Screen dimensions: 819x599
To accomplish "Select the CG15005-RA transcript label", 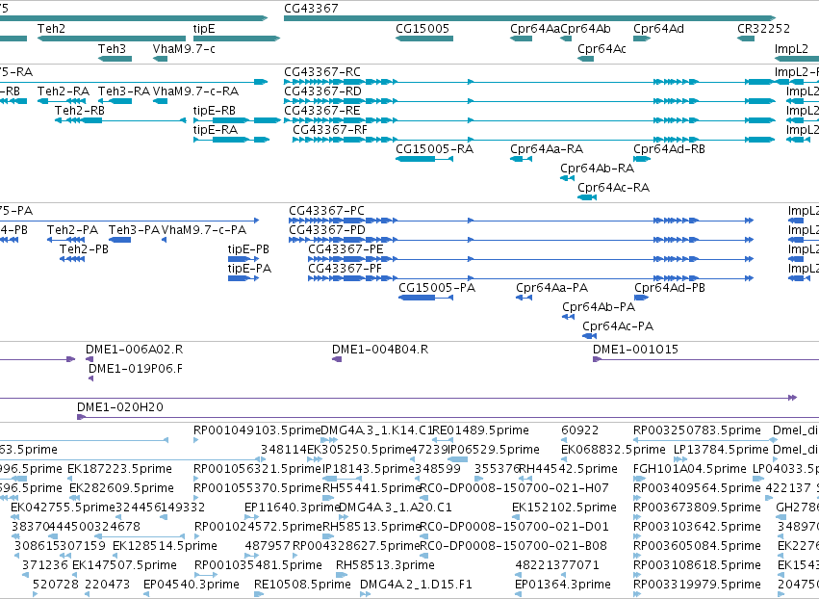I will (435, 149).
